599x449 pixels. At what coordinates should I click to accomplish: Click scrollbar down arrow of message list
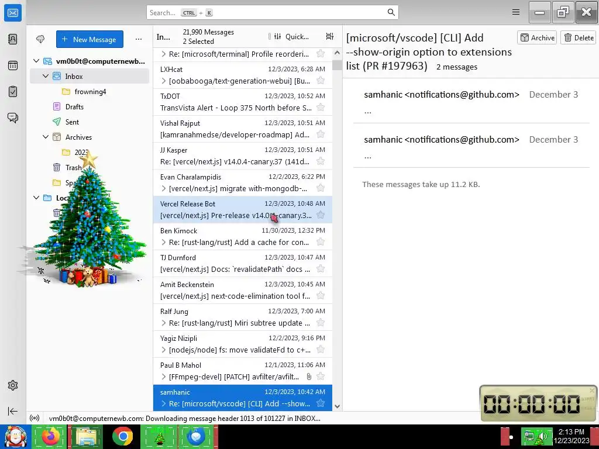click(337, 406)
